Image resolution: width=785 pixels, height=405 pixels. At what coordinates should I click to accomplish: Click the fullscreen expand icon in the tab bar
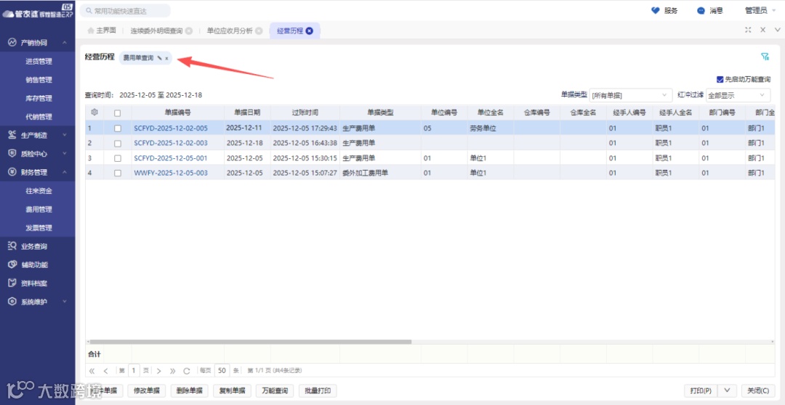coord(748,30)
